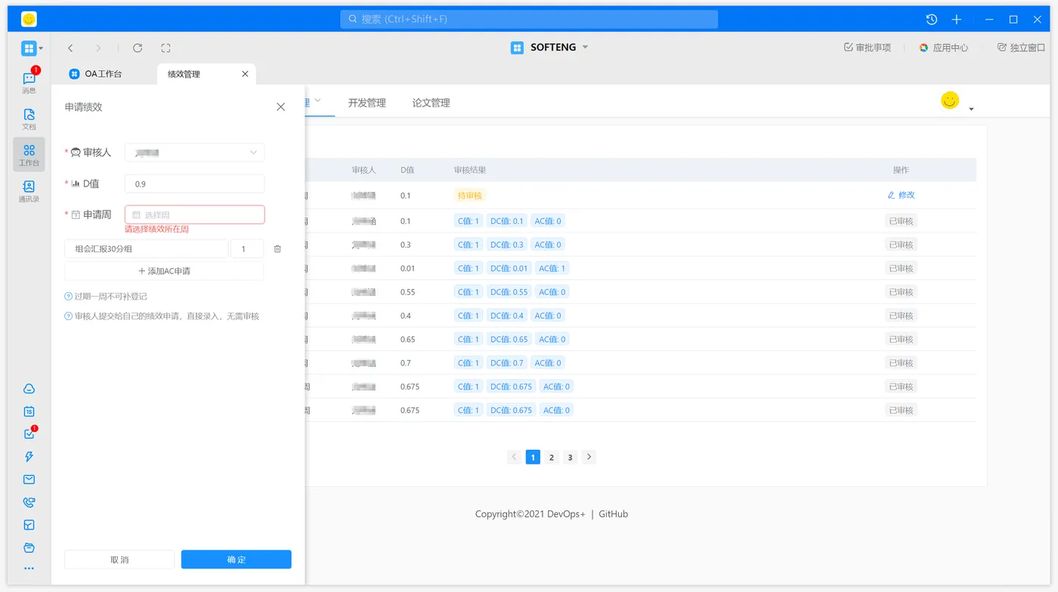Open the cloud drive sidebar icon
Image resolution: width=1058 pixels, height=592 pixels.
point(29,389)
